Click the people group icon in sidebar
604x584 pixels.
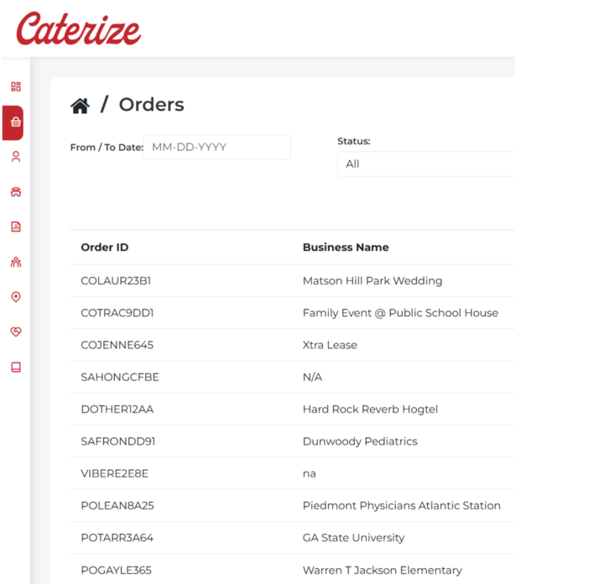[x=15, y=262]
